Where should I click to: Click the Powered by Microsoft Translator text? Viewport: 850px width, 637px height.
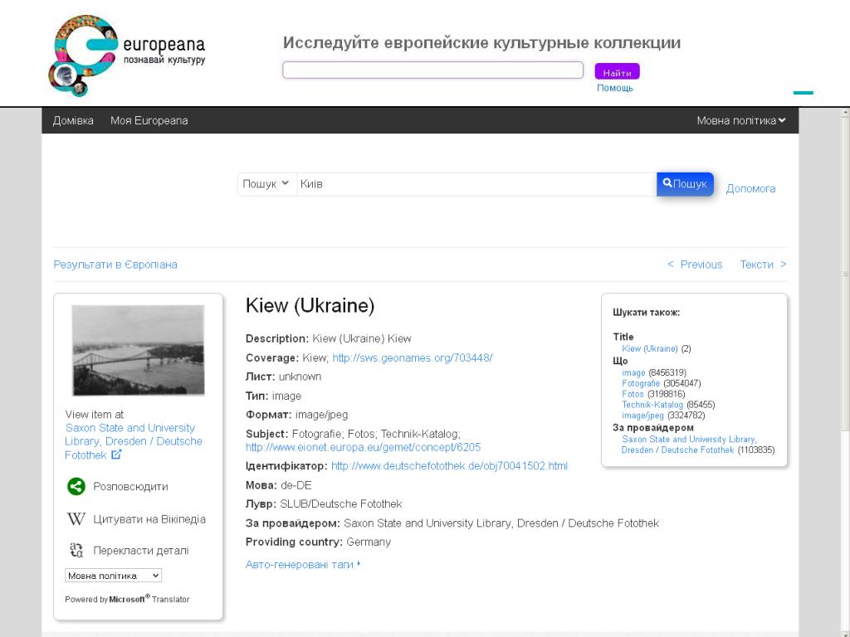tap(127, 599)
